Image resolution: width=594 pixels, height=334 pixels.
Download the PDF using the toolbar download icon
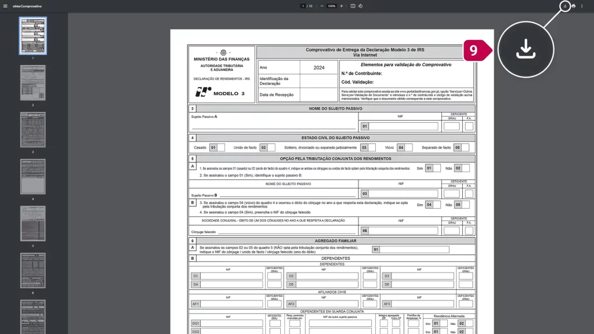point(564,6)
